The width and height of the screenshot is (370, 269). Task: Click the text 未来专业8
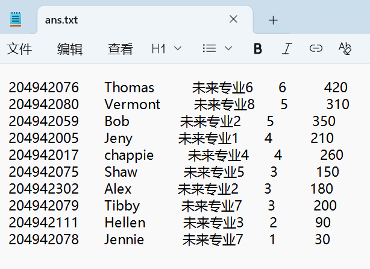click(x=224, y=104)
